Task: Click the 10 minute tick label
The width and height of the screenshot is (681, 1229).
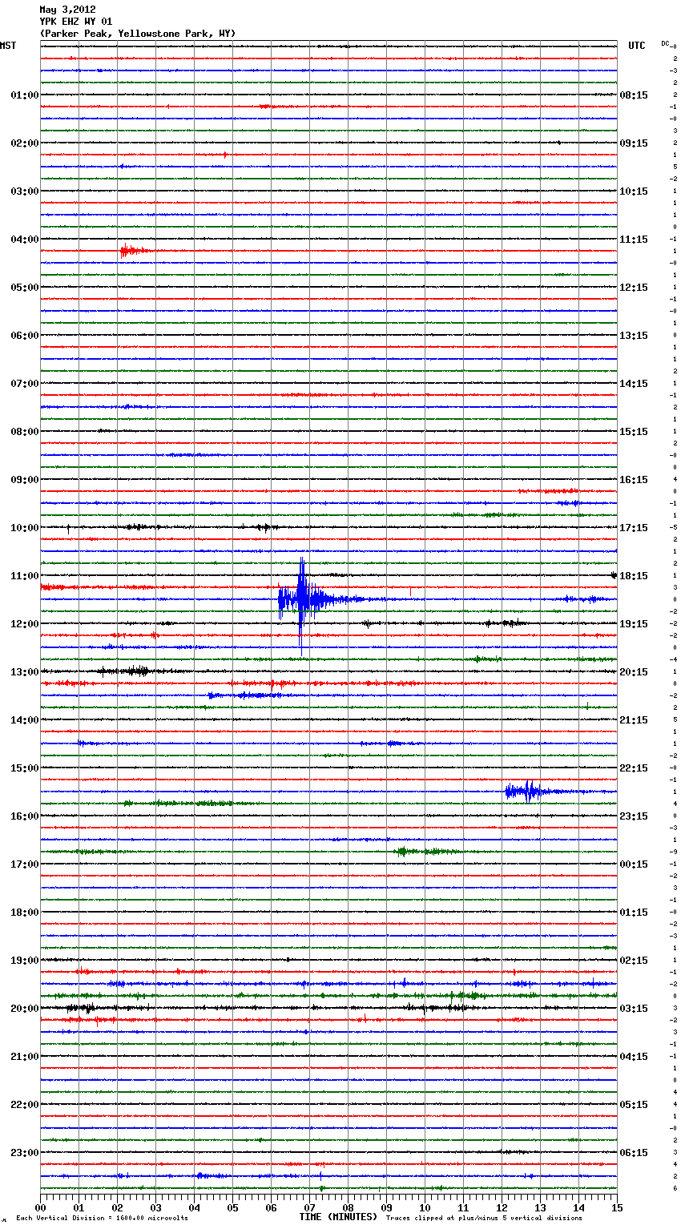Action: point(425,1207)
